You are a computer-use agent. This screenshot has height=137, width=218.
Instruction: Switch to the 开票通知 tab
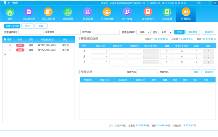click(186, 14)
